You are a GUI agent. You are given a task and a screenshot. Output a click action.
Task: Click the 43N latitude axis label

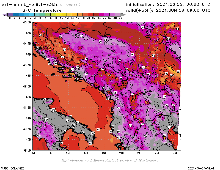28,76
